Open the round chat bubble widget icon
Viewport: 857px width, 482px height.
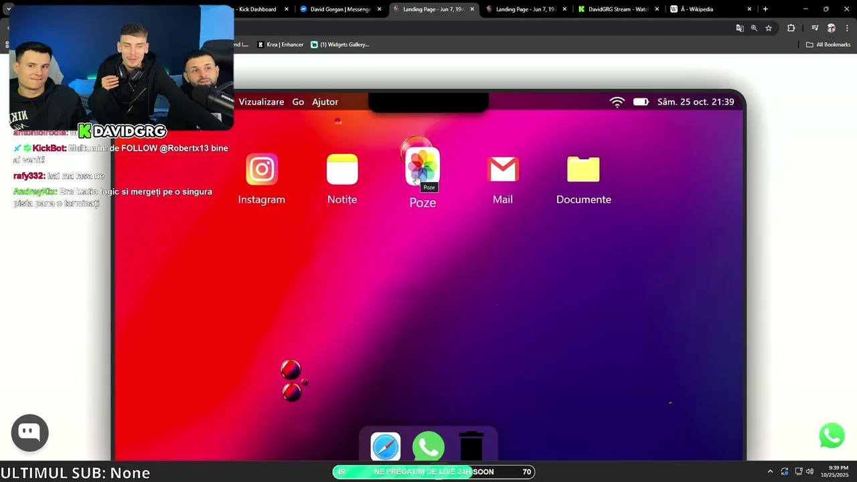tap(29, 432)
